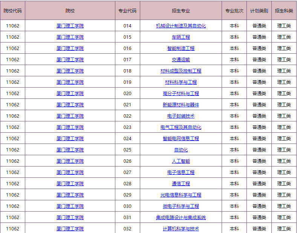This screenshot has width=297, height=233.
Task: Click 厦门理工学院 link in row 019
Action: tap(70, 82)
